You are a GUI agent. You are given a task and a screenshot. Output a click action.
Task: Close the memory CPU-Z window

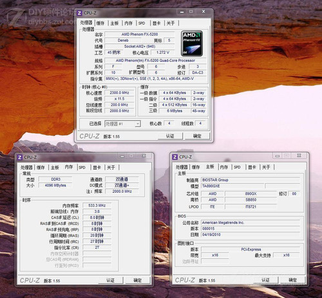tap(144, 155)
